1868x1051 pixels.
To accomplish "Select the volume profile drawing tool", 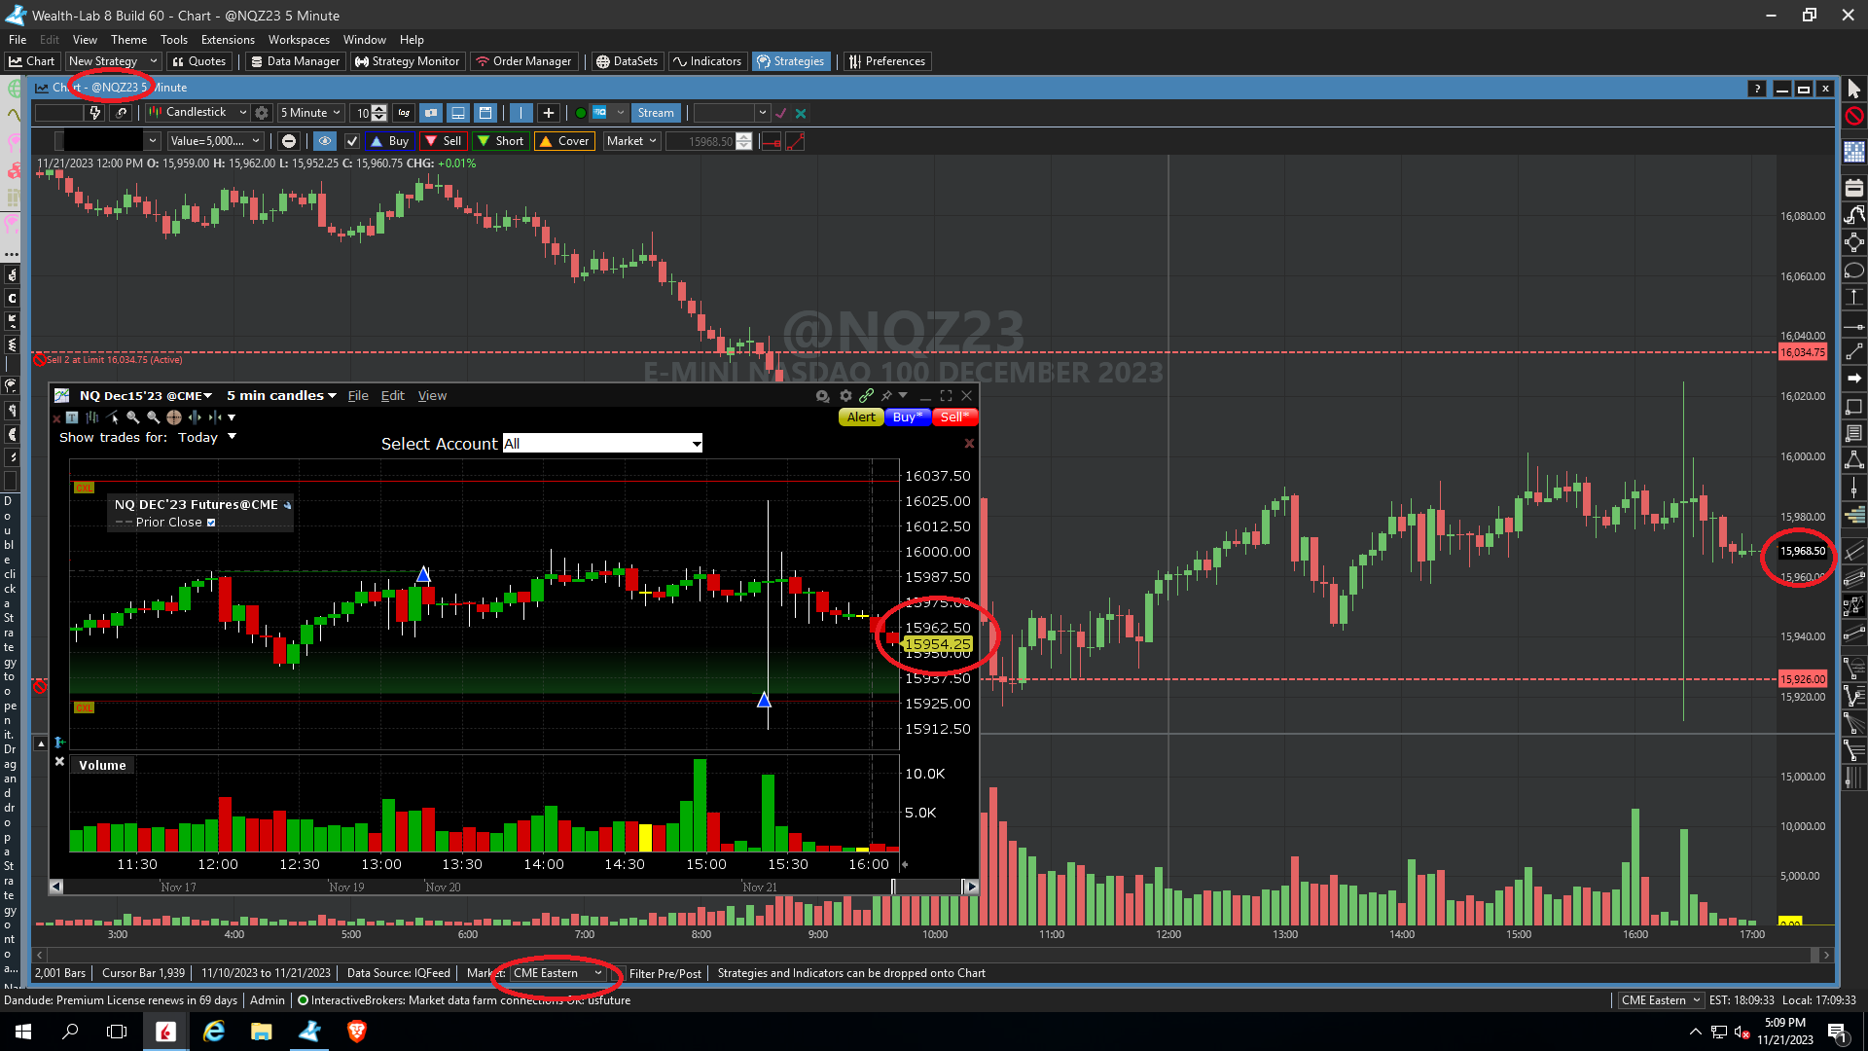I will pos(1853,517).
